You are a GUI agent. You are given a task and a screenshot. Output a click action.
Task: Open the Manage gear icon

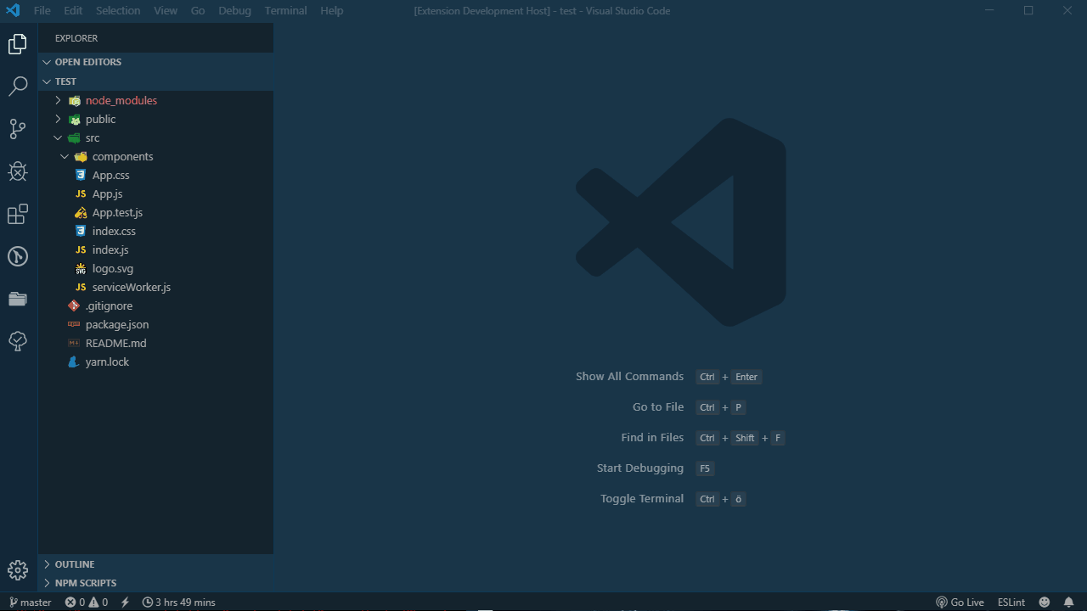[18, 570]
